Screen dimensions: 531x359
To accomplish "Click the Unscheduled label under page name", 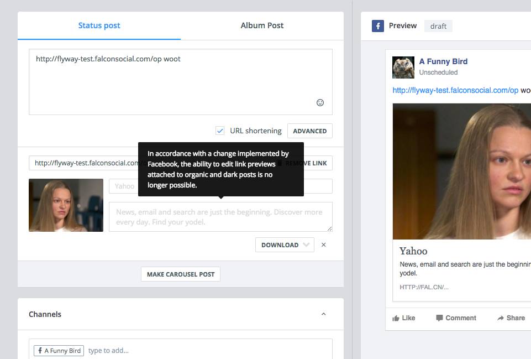I will coord(438,72).
